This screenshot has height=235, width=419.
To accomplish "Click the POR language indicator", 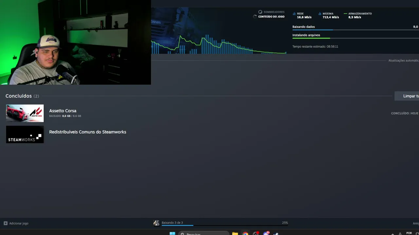I will click(409, 233).
